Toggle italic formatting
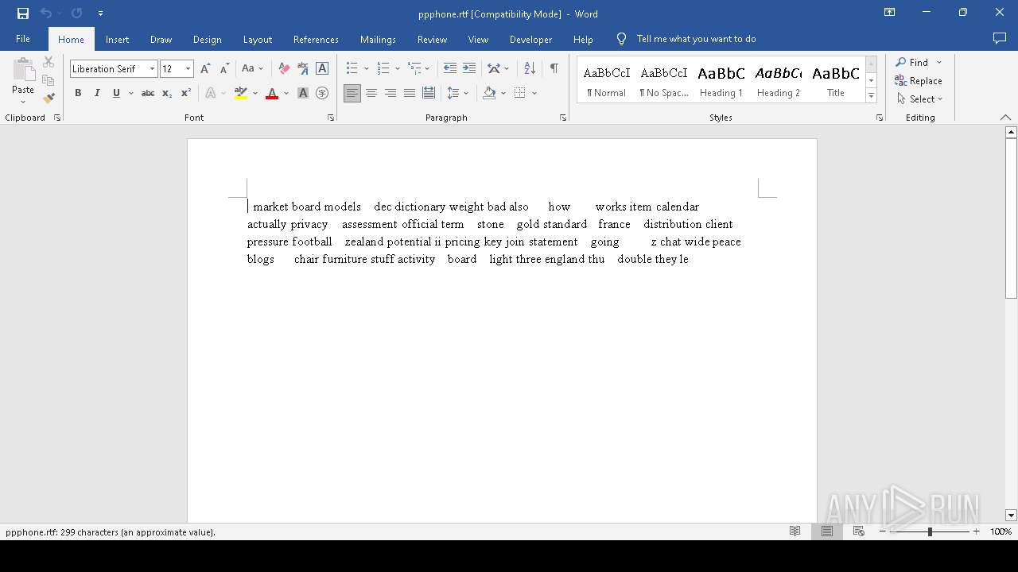This screenshot has width=1018, height=572. pos(97,94)
